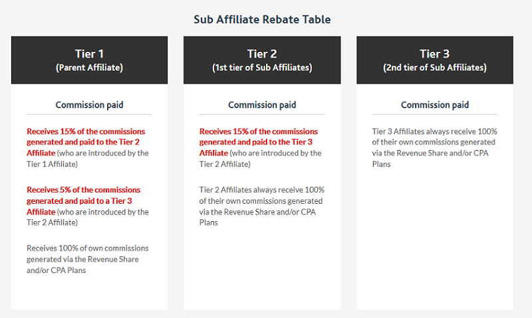Click the (2nd tier of Sub Affiliates) subtitle
532x318 pixels.
click(435, 68)
